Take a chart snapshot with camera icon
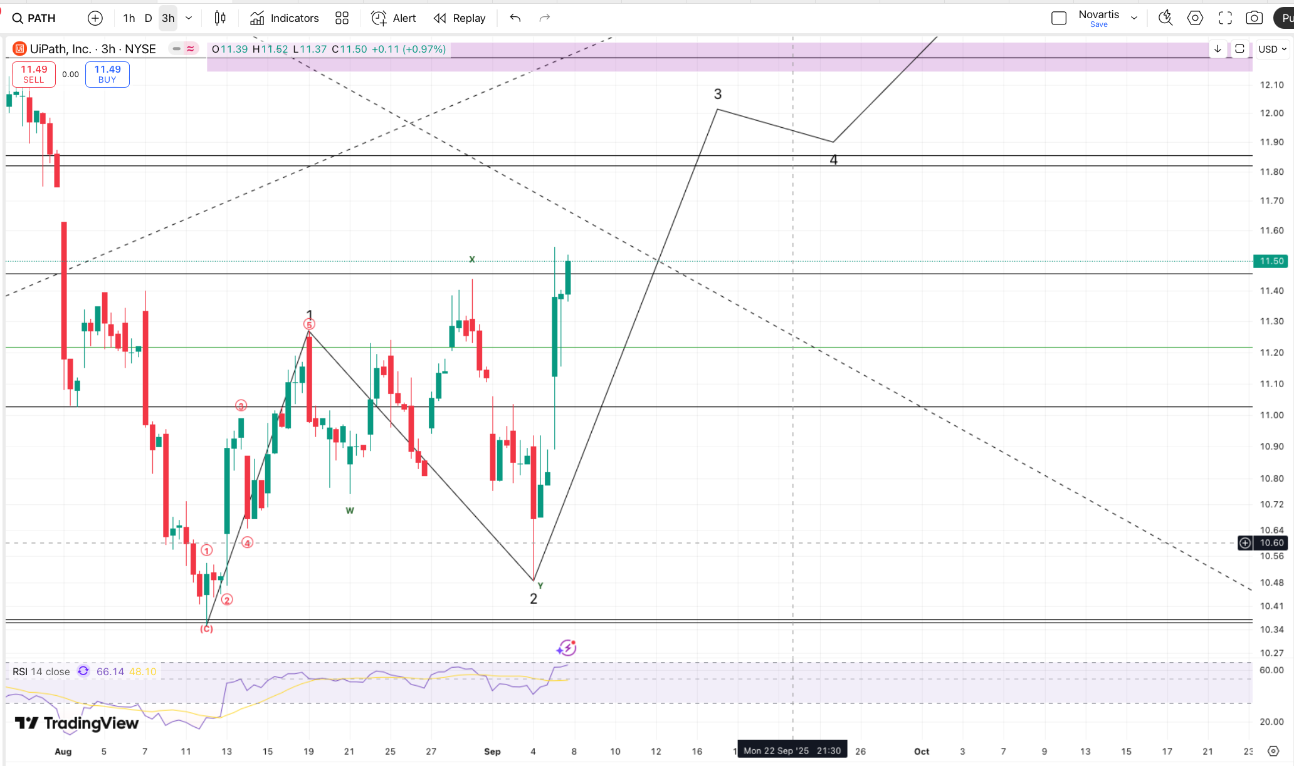This screenshot has width=1294, height=766. (x=1254, y=18)
